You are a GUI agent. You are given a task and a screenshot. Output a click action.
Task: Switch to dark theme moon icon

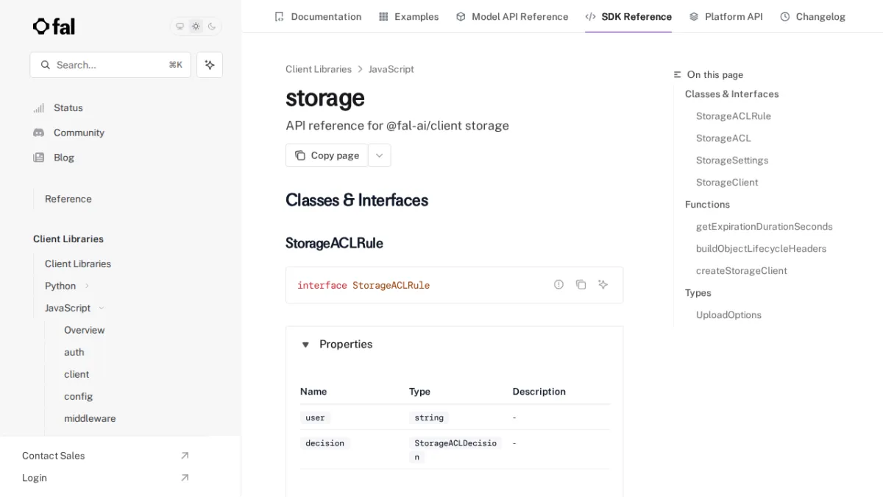(x=212, y=27)
